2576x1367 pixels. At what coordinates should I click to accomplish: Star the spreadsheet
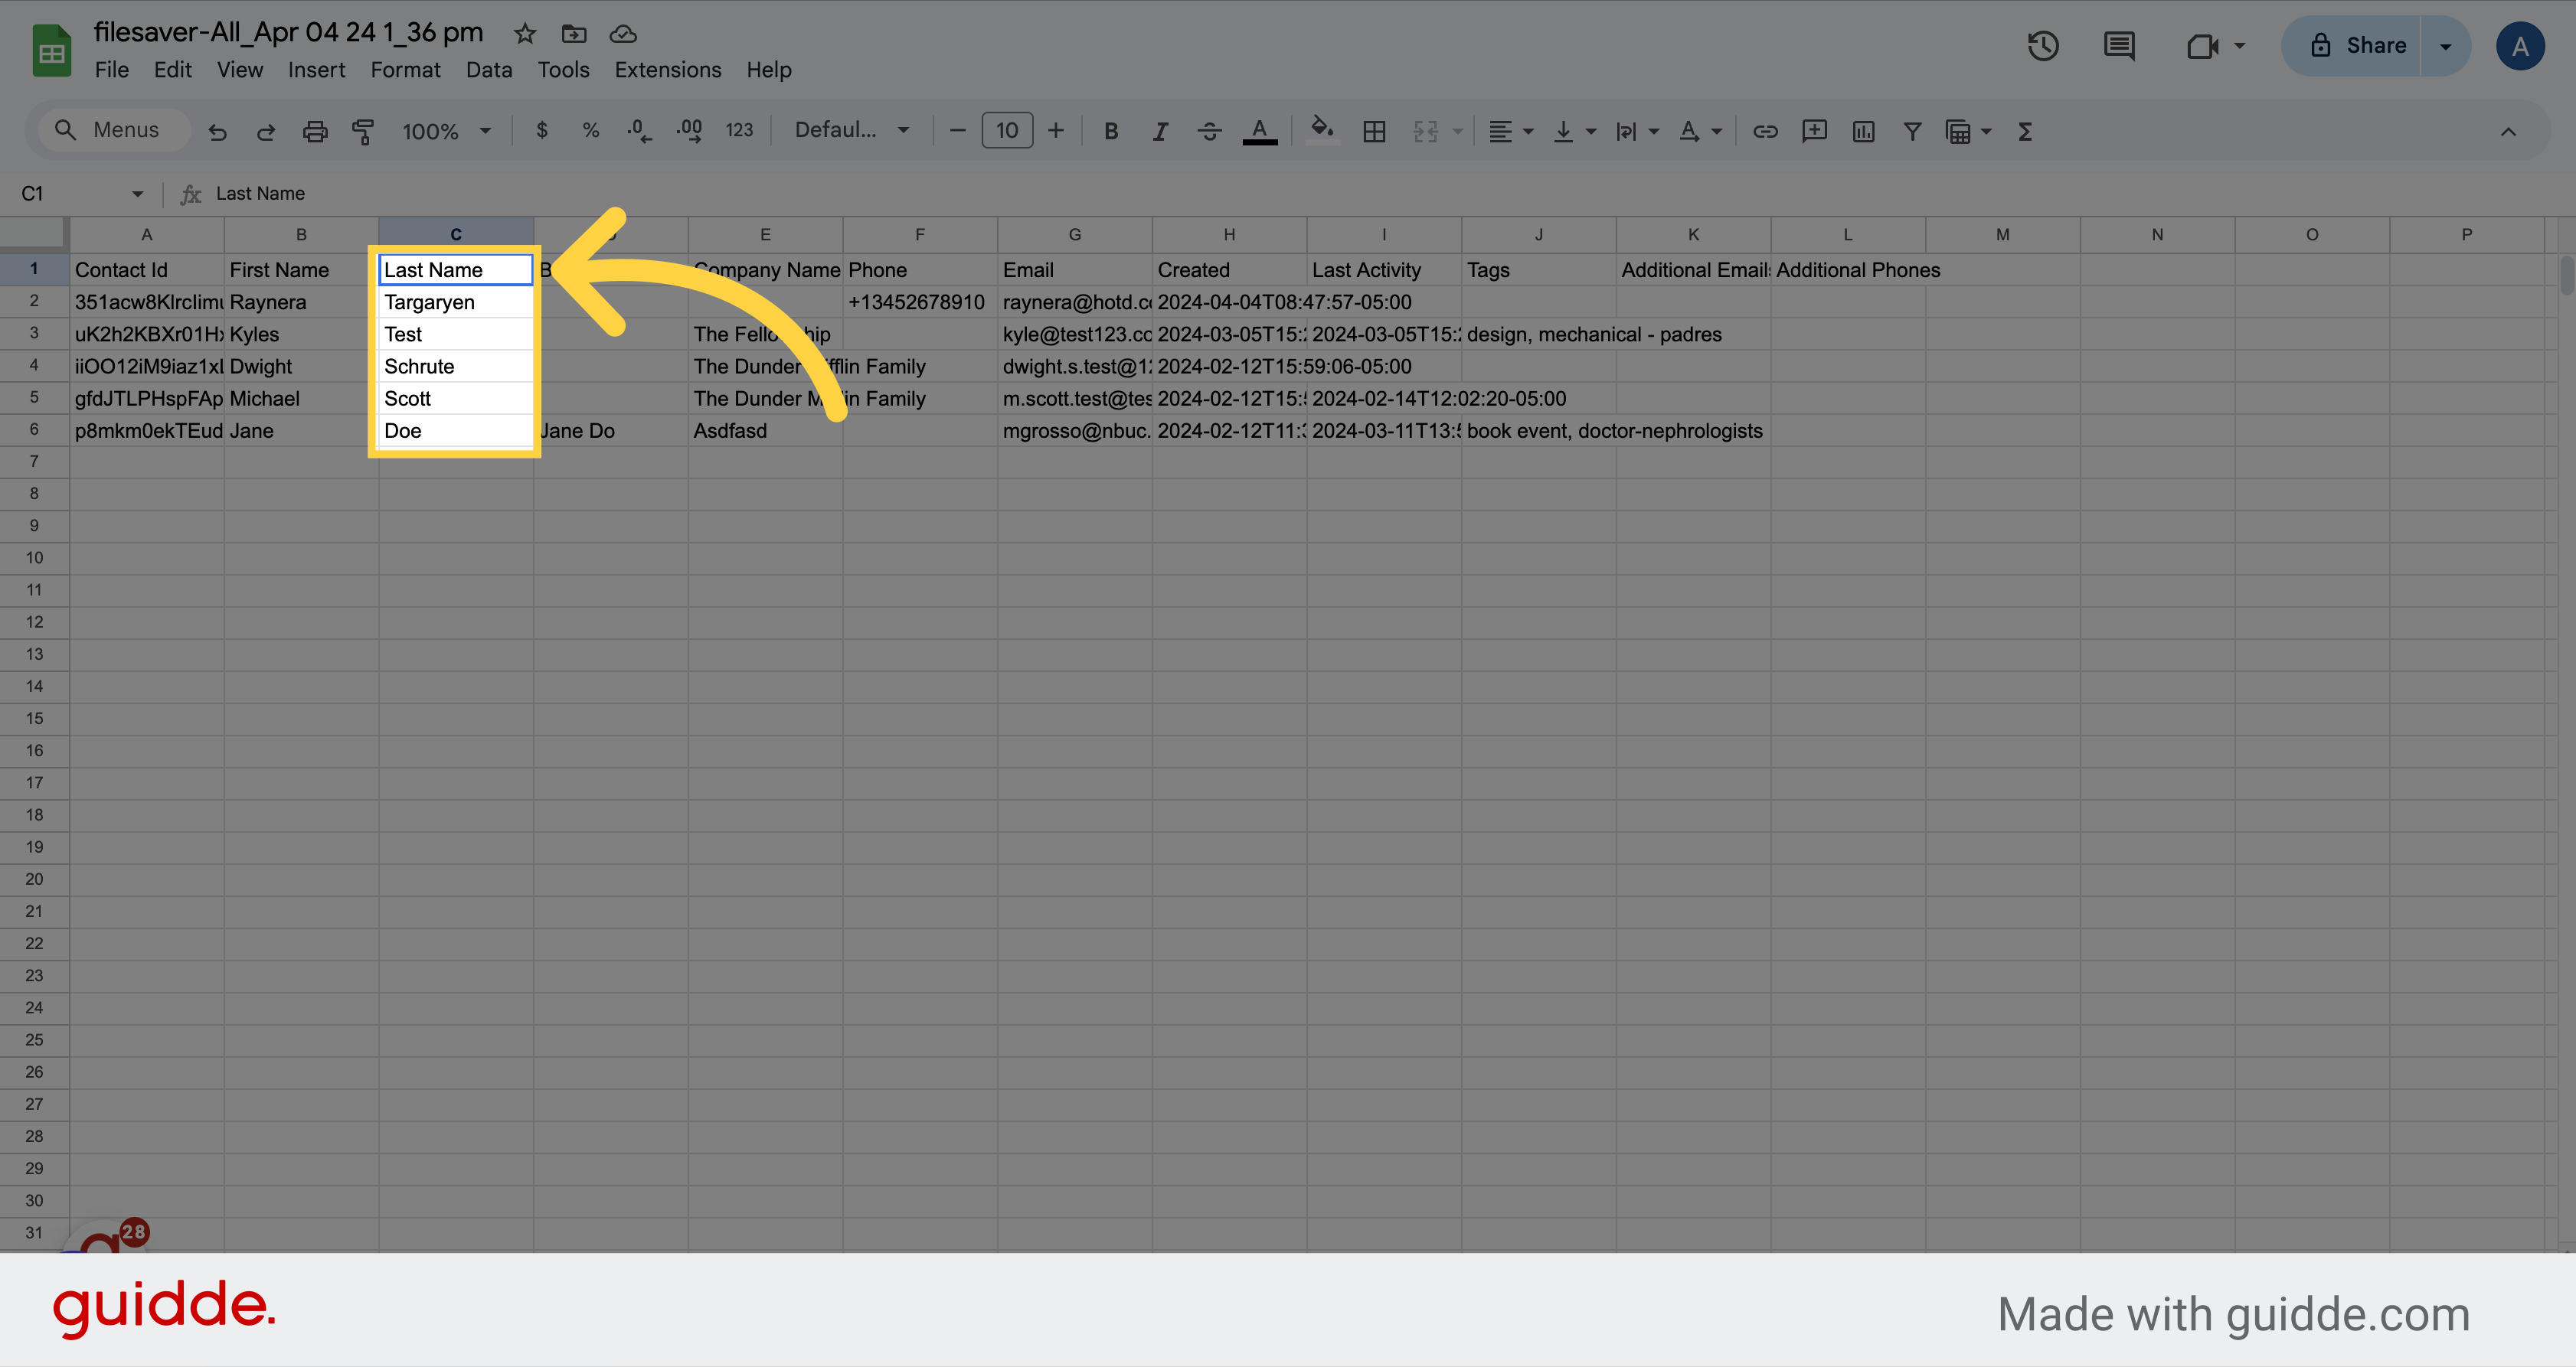point(525,34)
